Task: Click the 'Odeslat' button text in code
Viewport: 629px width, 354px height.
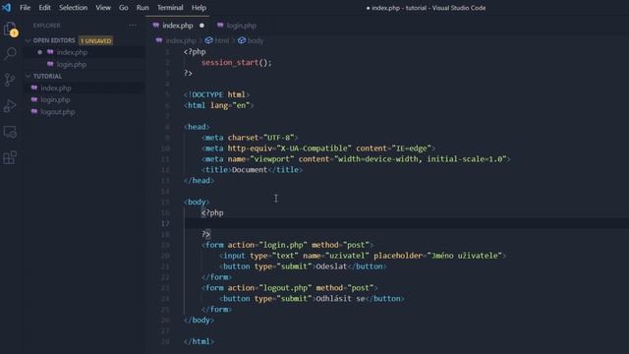Action: pyautogui.click(x=331, y=266)
